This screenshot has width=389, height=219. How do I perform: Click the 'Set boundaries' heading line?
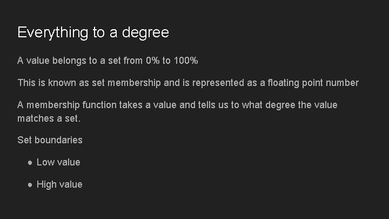tap(50, 140)
